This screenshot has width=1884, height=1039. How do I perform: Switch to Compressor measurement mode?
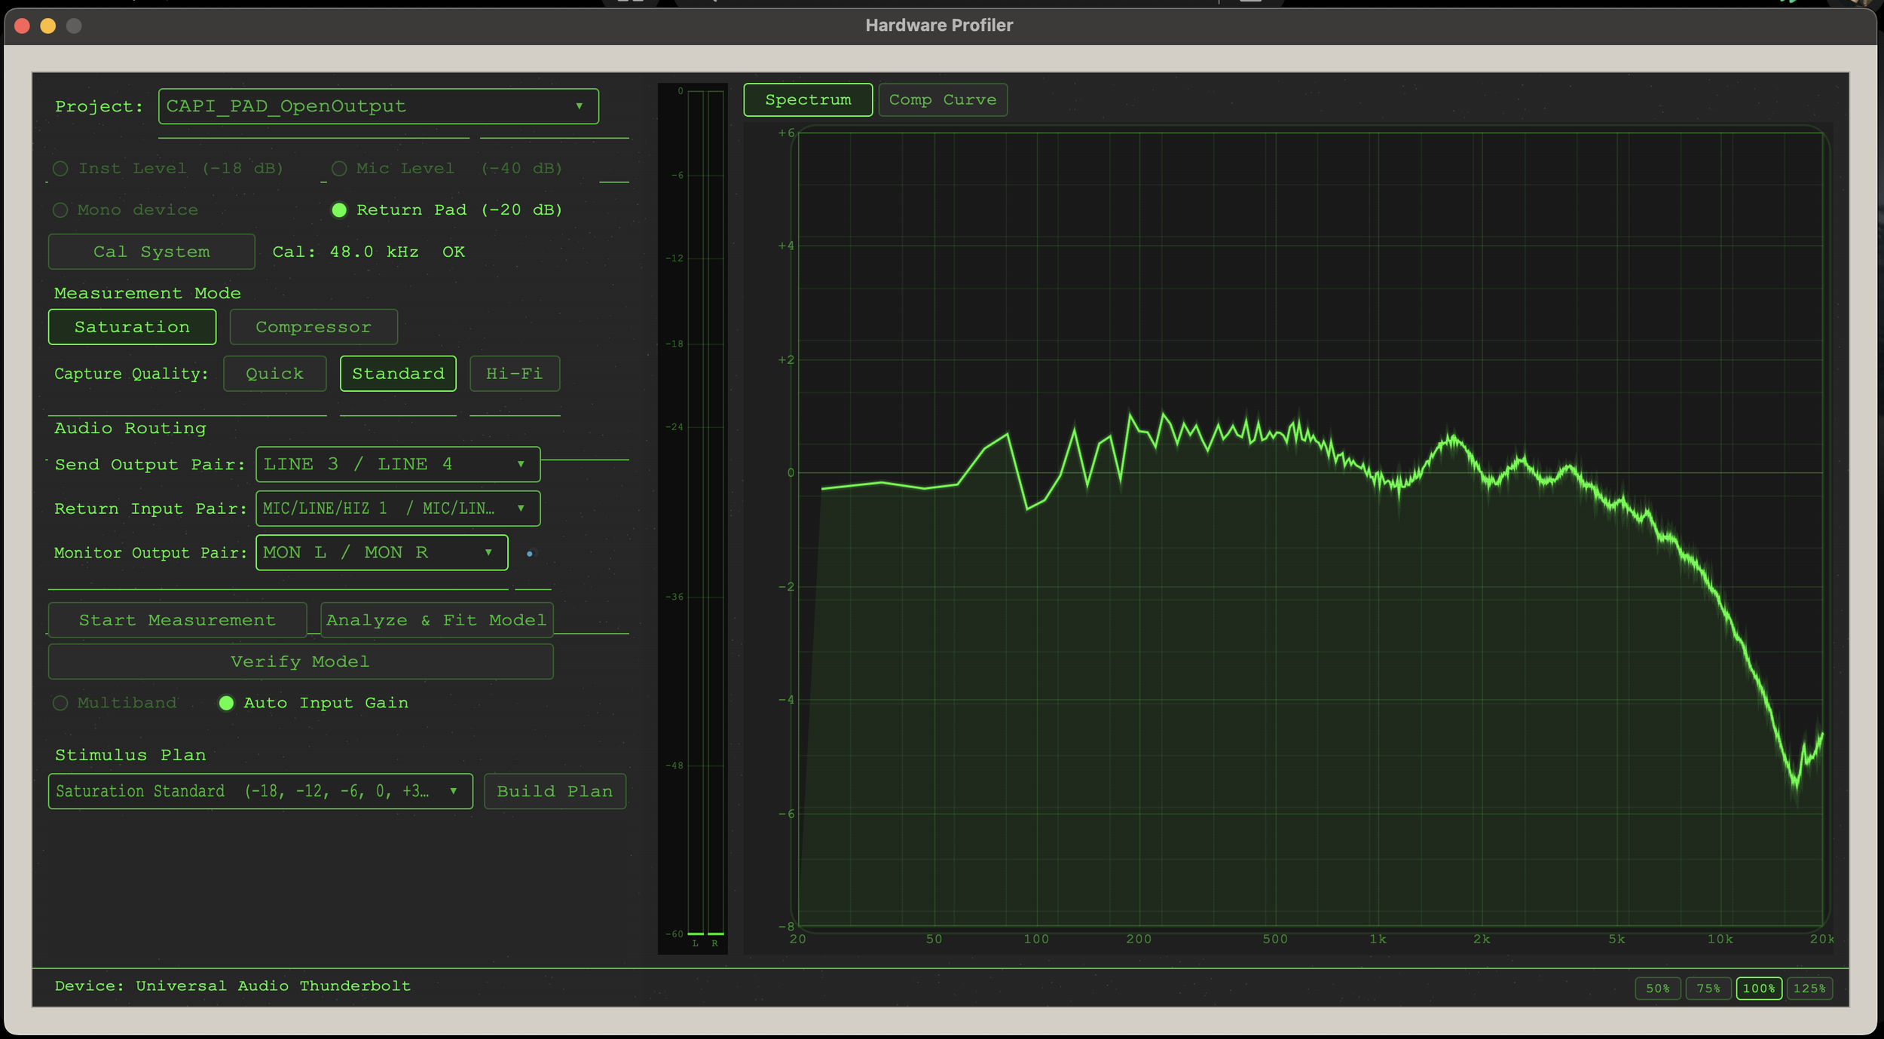pyautogui.click(x=313, y=327)
